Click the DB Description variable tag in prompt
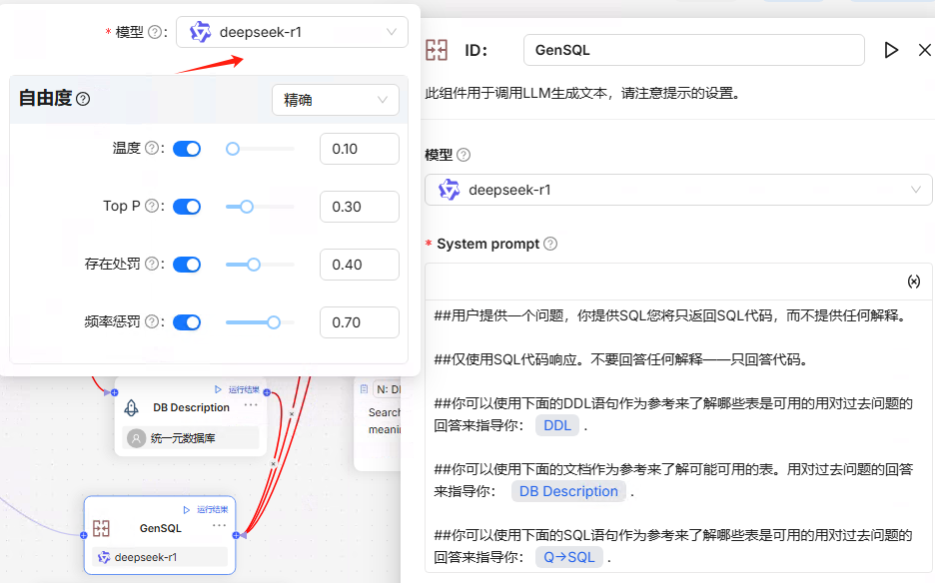 (x=567, y=491)
